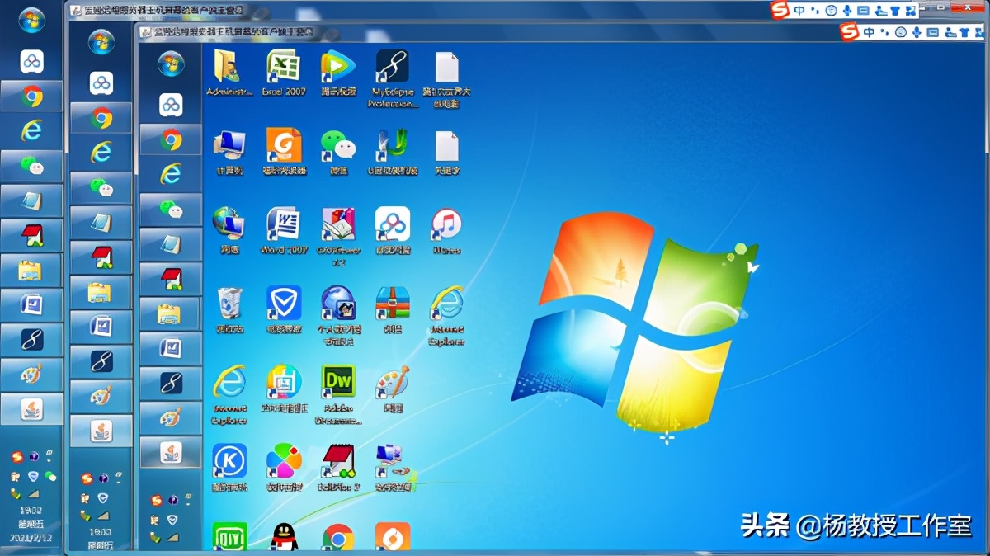Open the Internet Explorer shortcut beside the archive icon
This screenshot has height=556, width=990.
pos(446,315)
